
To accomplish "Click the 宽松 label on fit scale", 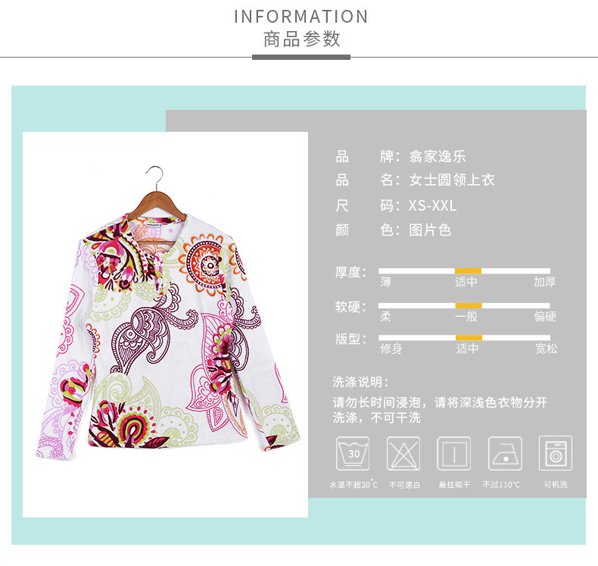I will point(546,349).
